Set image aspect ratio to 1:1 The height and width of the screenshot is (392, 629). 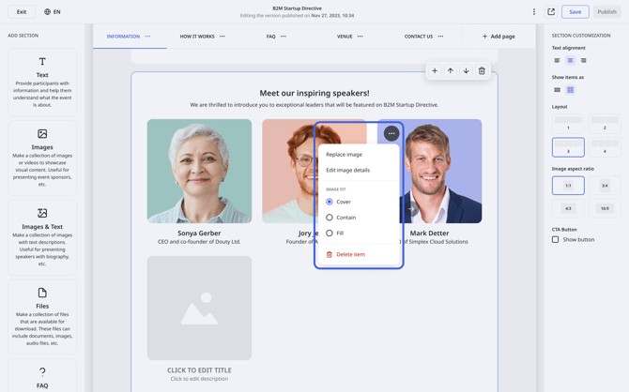568,186
